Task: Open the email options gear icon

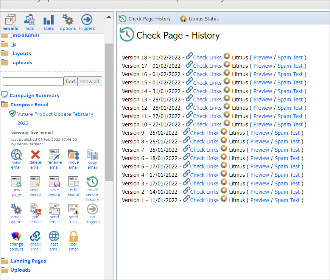Action: point(16,209)
